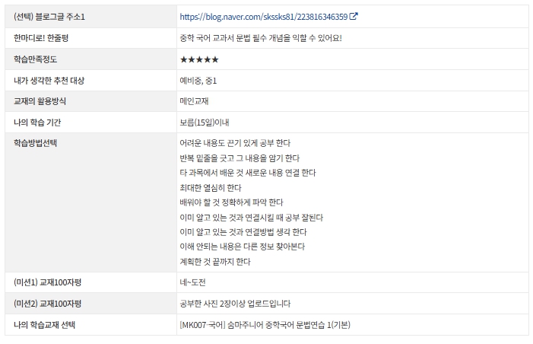533x344 pixels.
Task: Click the '네~도전' mission 1 value
Action: [193, 282]
